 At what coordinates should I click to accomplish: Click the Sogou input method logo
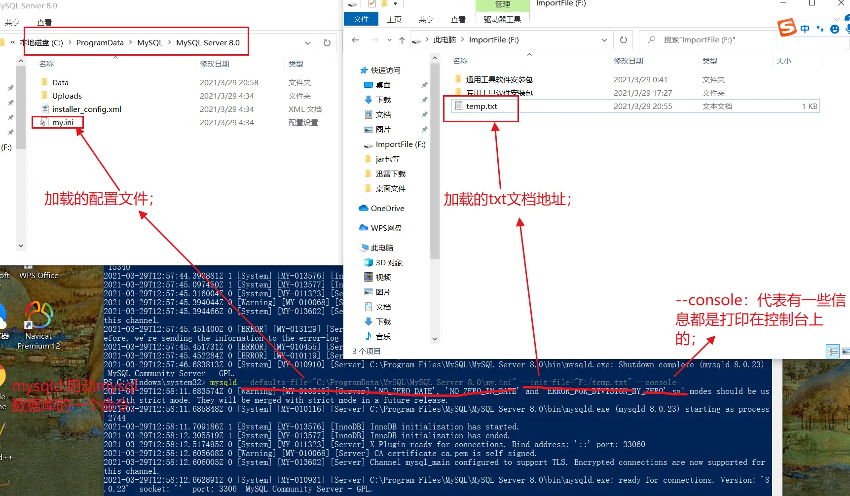pos(787,28)
